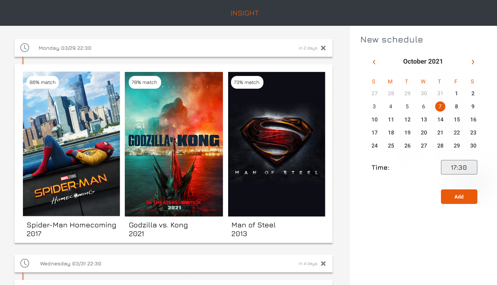Open the Spider-Man Homecoming poster
This screenshot has height=285, width=497.
71,144
